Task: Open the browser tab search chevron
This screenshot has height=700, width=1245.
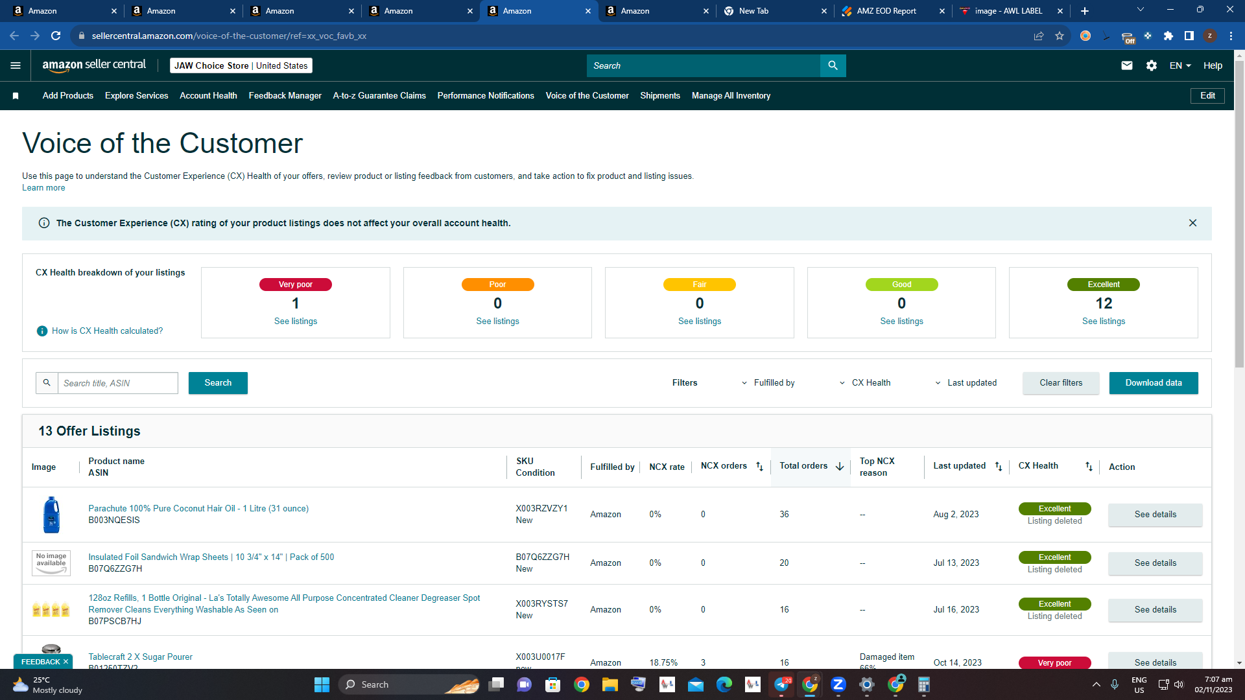Action: (1141, 10)
